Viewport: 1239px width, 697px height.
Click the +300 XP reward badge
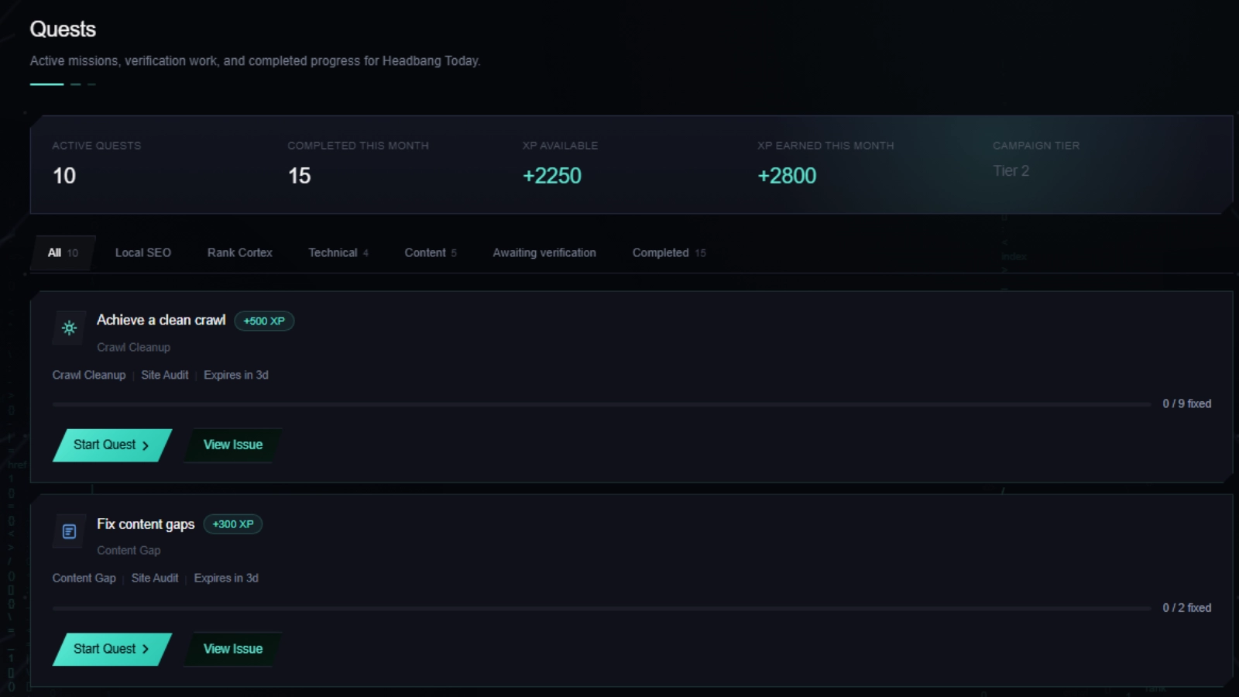point(233,524)
